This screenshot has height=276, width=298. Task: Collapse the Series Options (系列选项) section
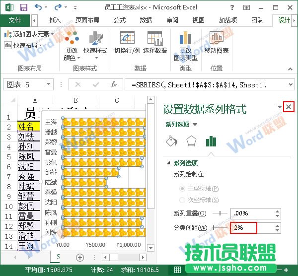169,163
